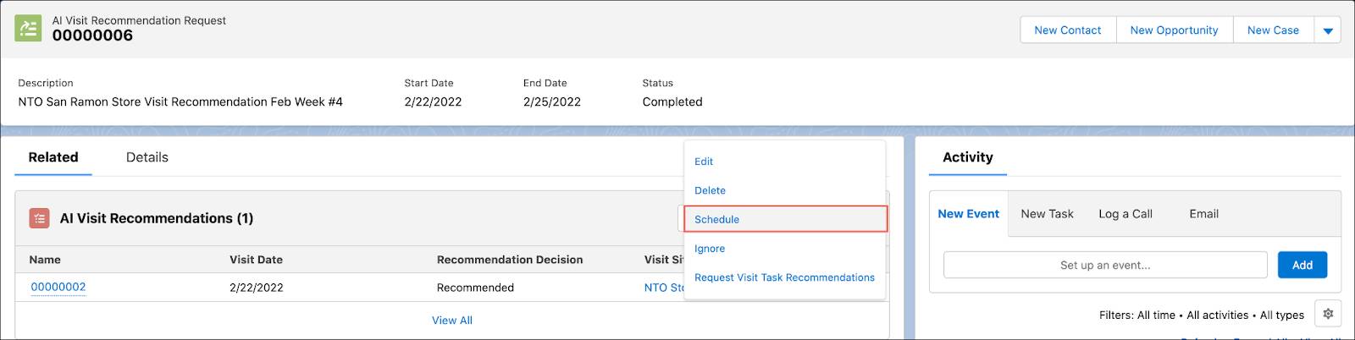Open the activity timeline settings gear
The image size is (1355, 340).
click(x=1328, y=314)
